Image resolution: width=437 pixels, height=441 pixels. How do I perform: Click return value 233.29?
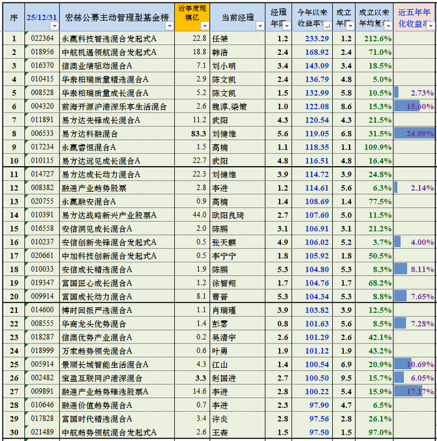click(x=317, y=39)
